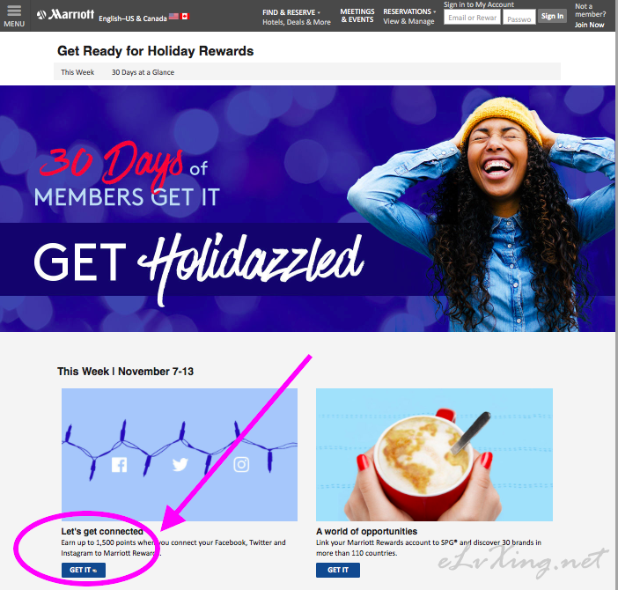618x590 pixels.
Task: Click the Instagram camera icon
Action: pos(241,465)
